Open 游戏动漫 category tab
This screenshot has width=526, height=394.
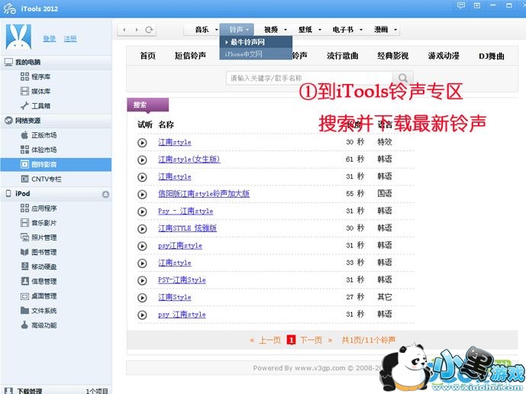tap(444, 56)
